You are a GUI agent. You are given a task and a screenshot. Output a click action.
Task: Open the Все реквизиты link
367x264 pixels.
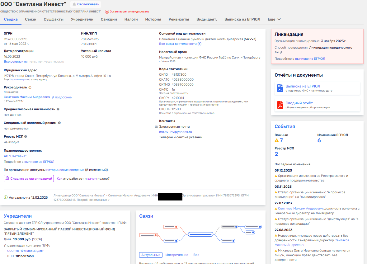tap(16, 62)
